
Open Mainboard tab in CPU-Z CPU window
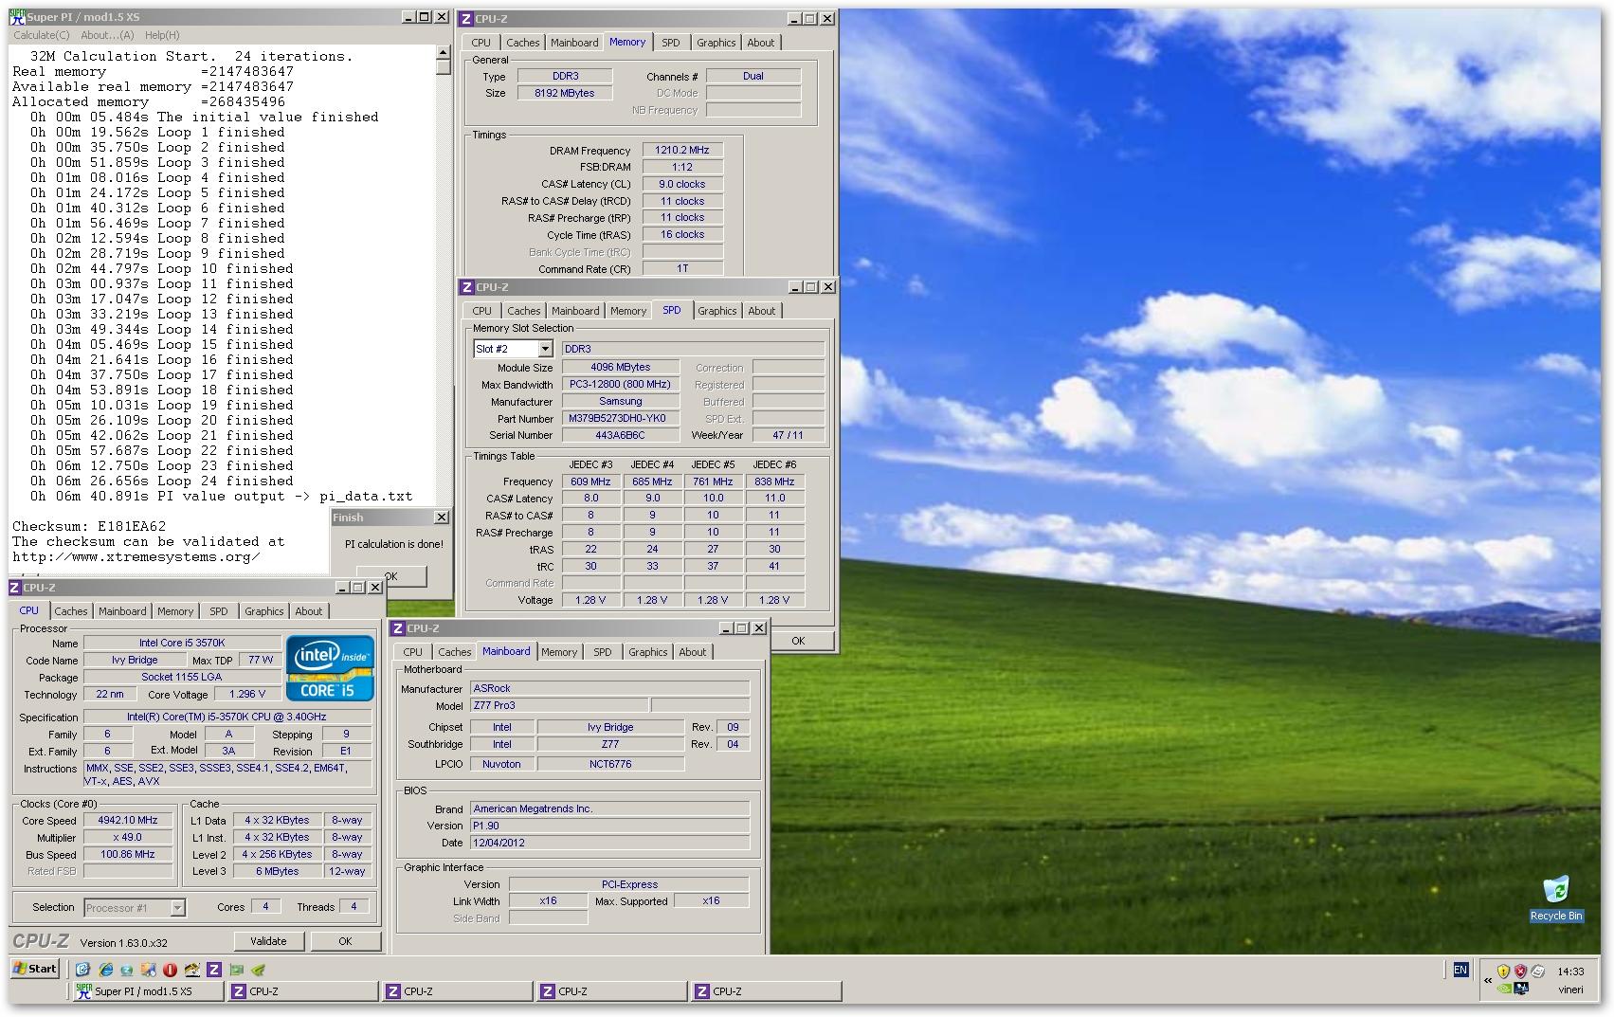[x=122, y=611]
